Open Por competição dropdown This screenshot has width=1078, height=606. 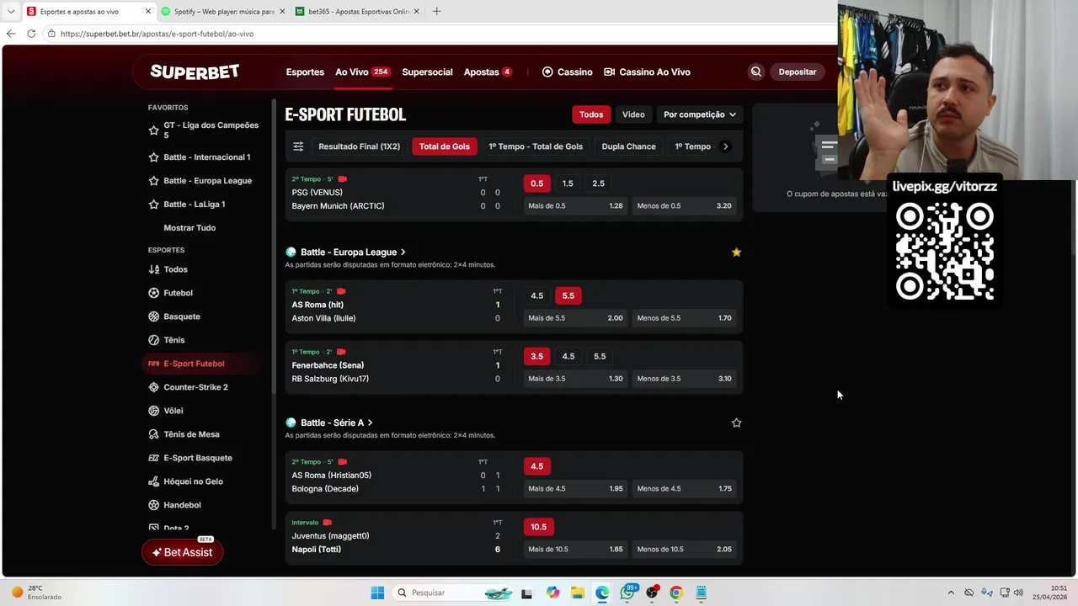[699, 114]
